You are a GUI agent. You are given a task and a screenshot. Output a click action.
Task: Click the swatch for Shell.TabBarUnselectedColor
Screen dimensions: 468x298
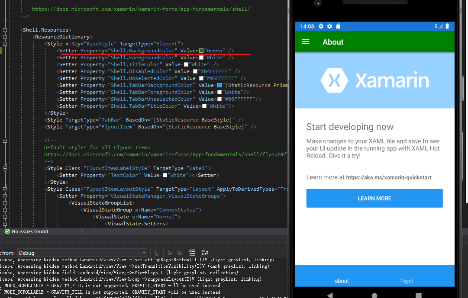pyautogui.click(x=219, y=99)
